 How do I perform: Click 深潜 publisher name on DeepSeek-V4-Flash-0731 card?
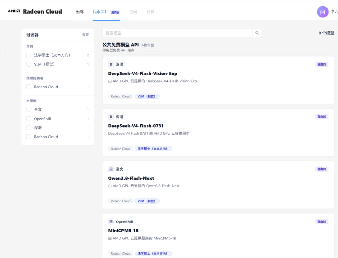pyautogui.click(x=120, y=117)
